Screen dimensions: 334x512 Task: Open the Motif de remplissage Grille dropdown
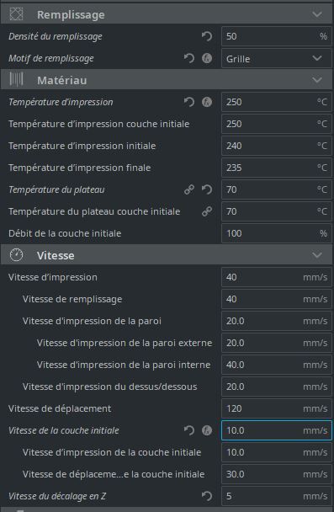[277, 58]
